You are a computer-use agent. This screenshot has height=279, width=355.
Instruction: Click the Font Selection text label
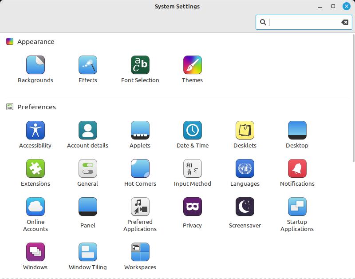pos(140,80)
